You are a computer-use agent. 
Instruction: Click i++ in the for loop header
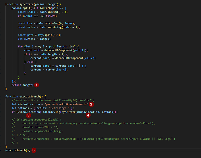point(72,47)
